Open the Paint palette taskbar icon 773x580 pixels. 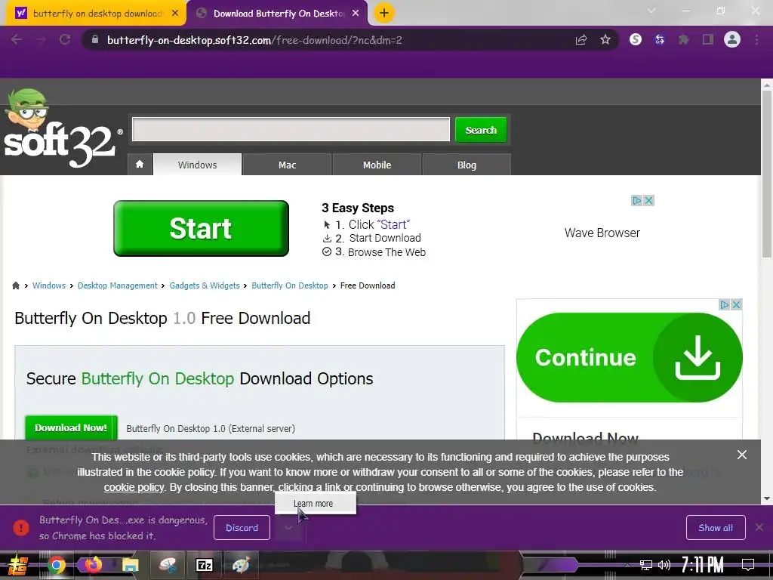[x=241, y=565]
